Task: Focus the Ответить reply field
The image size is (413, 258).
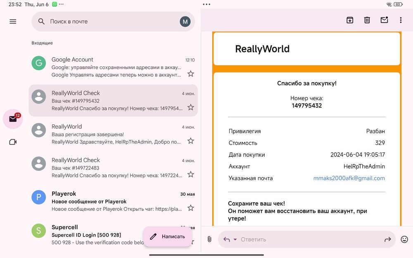Action: click(307, 239)
